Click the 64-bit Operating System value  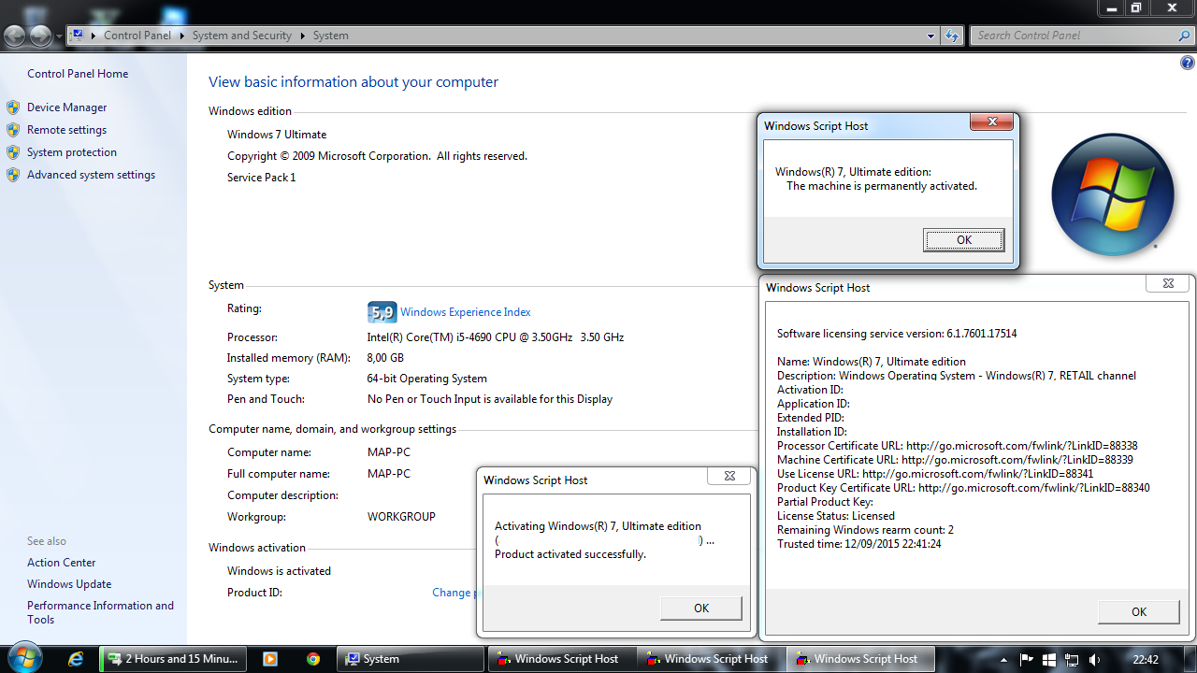[426, 379]
